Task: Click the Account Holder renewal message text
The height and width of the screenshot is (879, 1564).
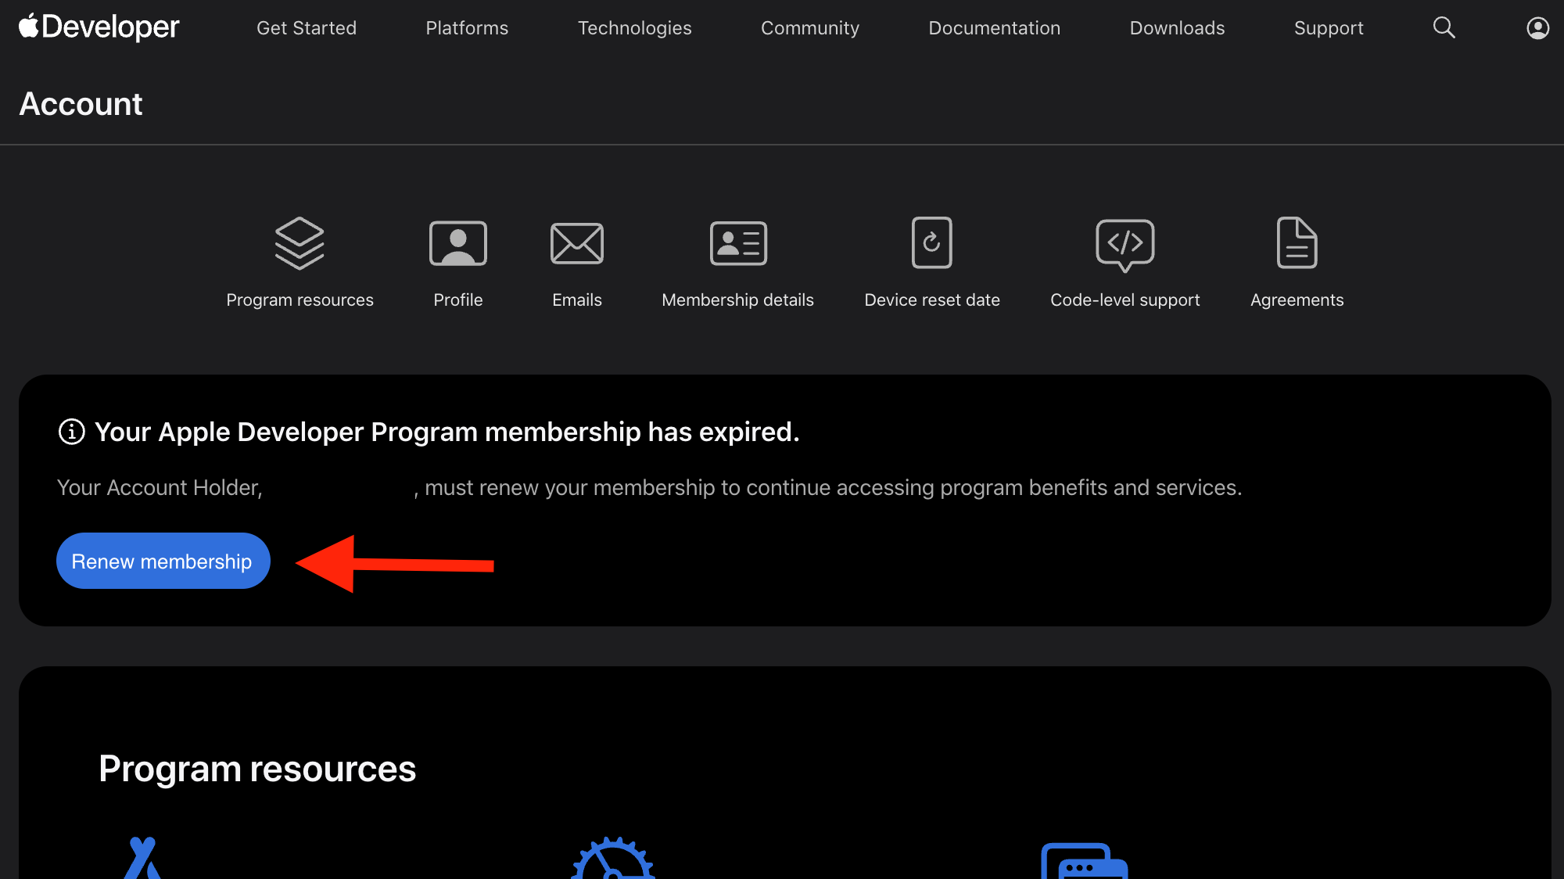Action: (650, 488)
